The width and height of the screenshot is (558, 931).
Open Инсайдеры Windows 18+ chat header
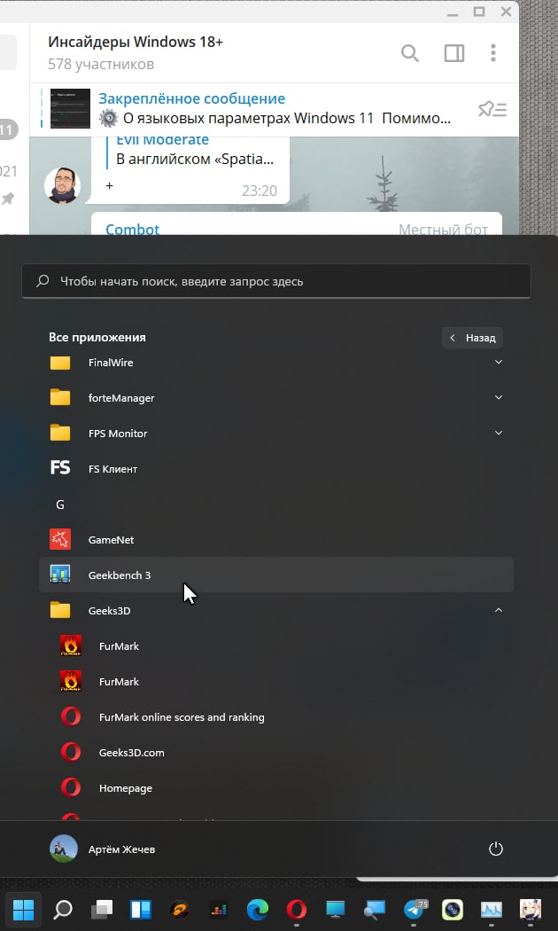[136, 43]
